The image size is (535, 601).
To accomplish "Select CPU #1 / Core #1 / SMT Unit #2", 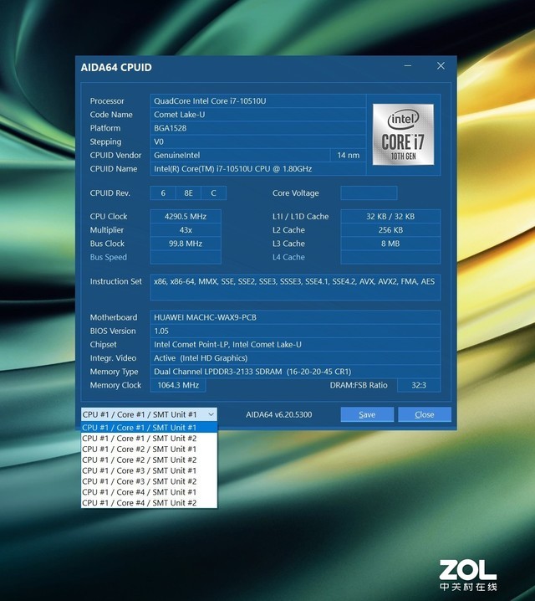I will [150, 438].
